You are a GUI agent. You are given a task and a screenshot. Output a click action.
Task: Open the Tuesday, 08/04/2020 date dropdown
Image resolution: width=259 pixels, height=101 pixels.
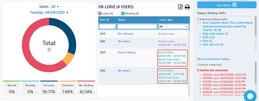[49, 12]
